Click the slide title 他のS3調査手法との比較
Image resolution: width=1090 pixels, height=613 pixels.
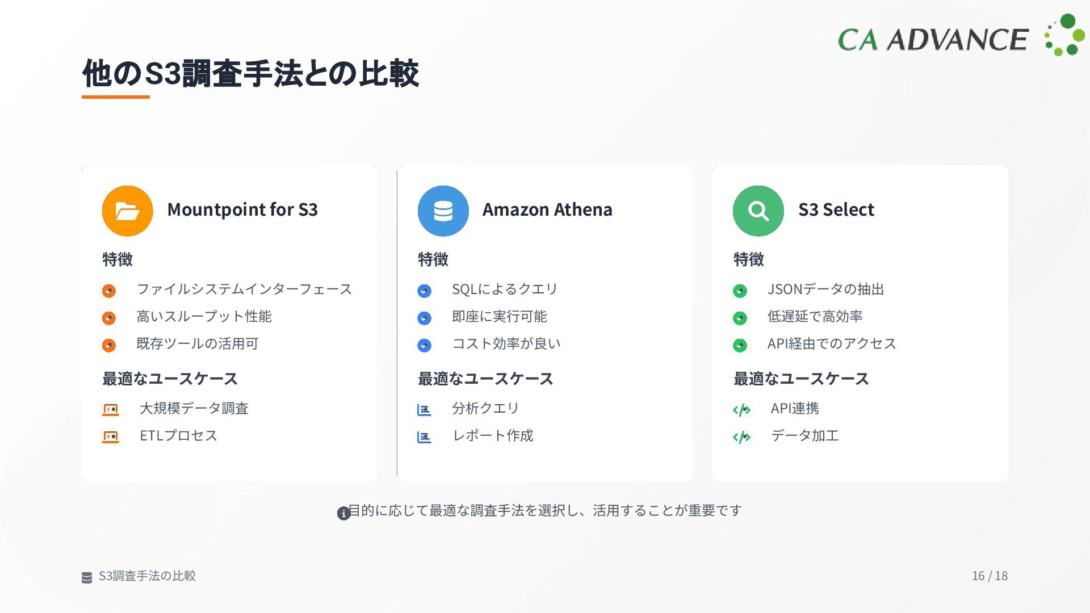pos(250,73)
